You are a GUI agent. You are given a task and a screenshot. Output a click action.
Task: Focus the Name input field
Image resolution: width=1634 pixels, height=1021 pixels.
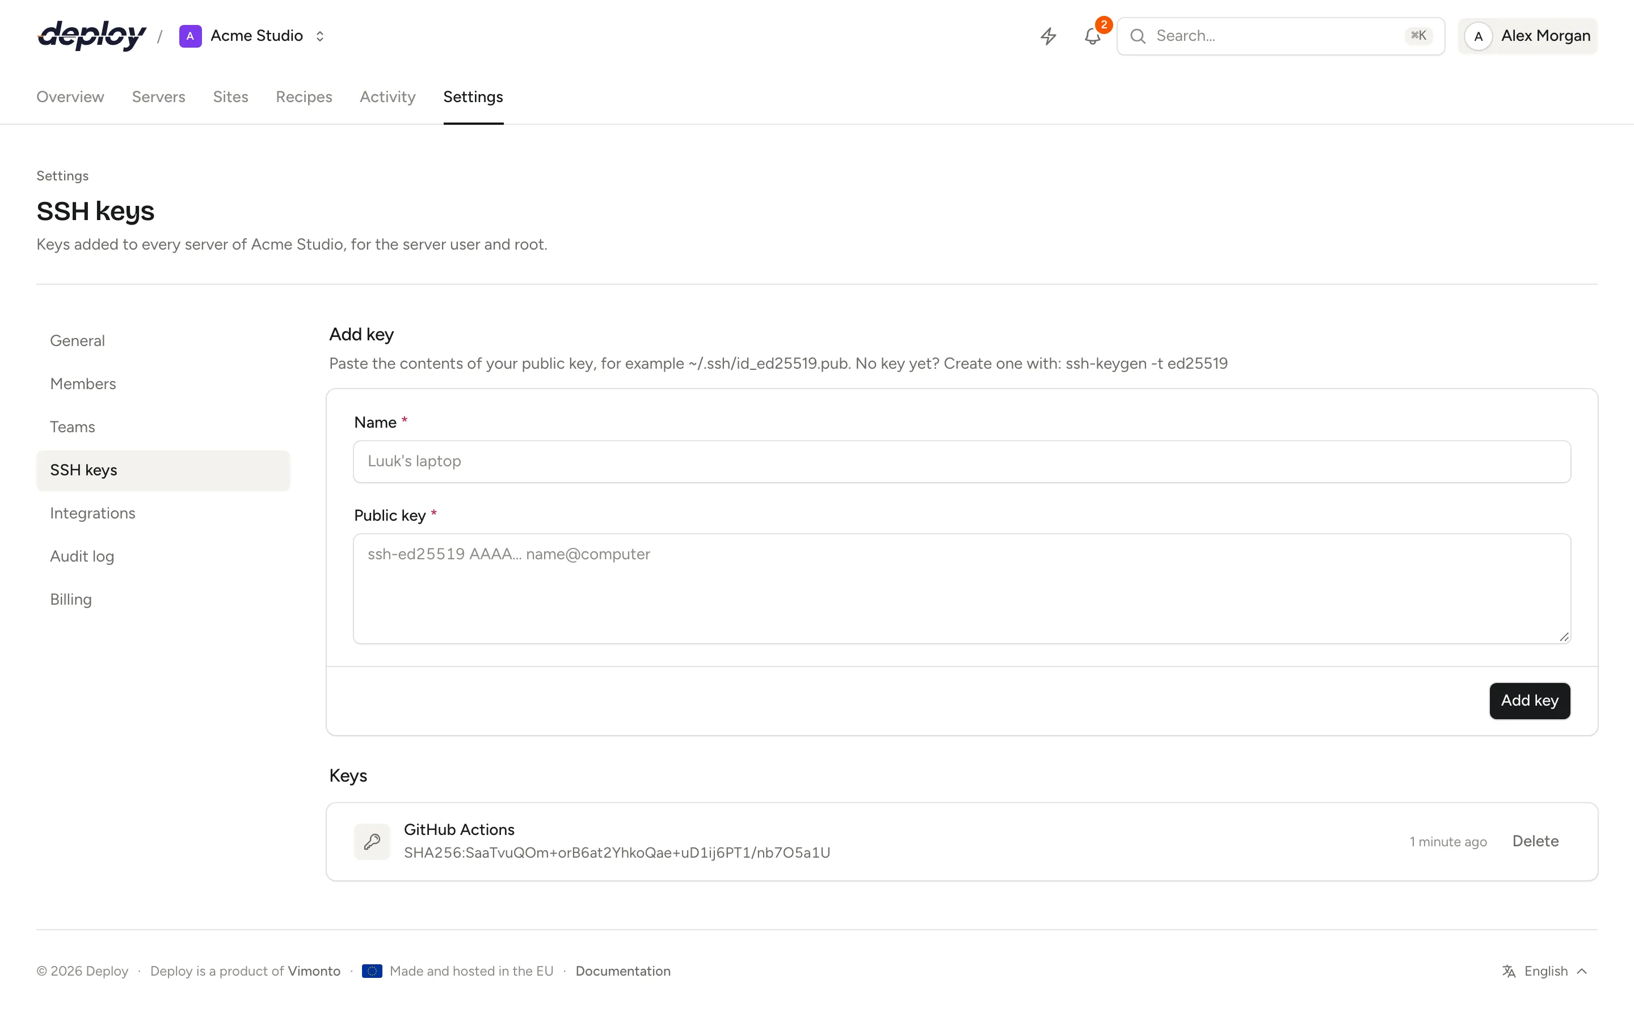pos(962,462)
